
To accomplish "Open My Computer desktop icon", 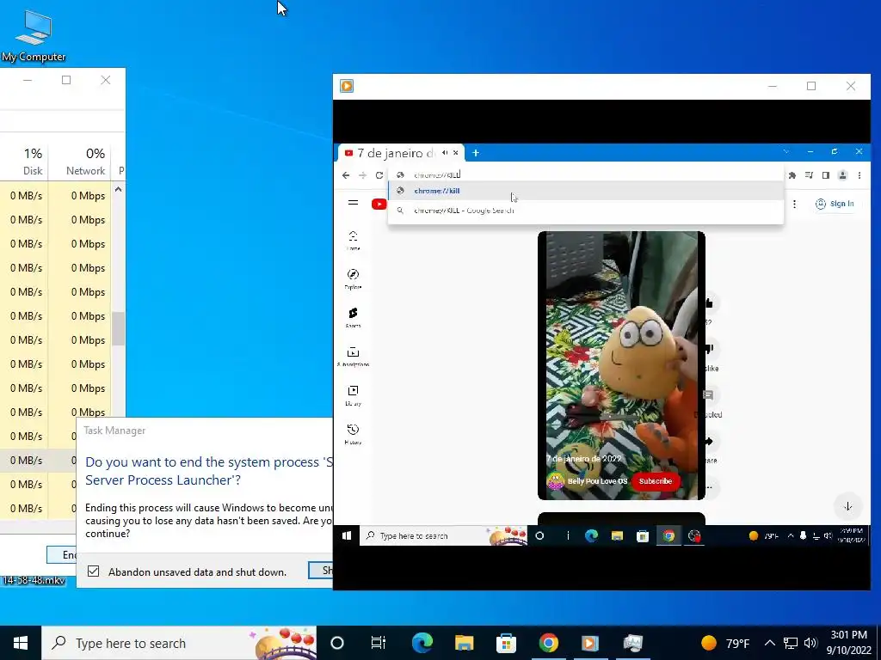I will pyautogui.click(x=34, y=36).
